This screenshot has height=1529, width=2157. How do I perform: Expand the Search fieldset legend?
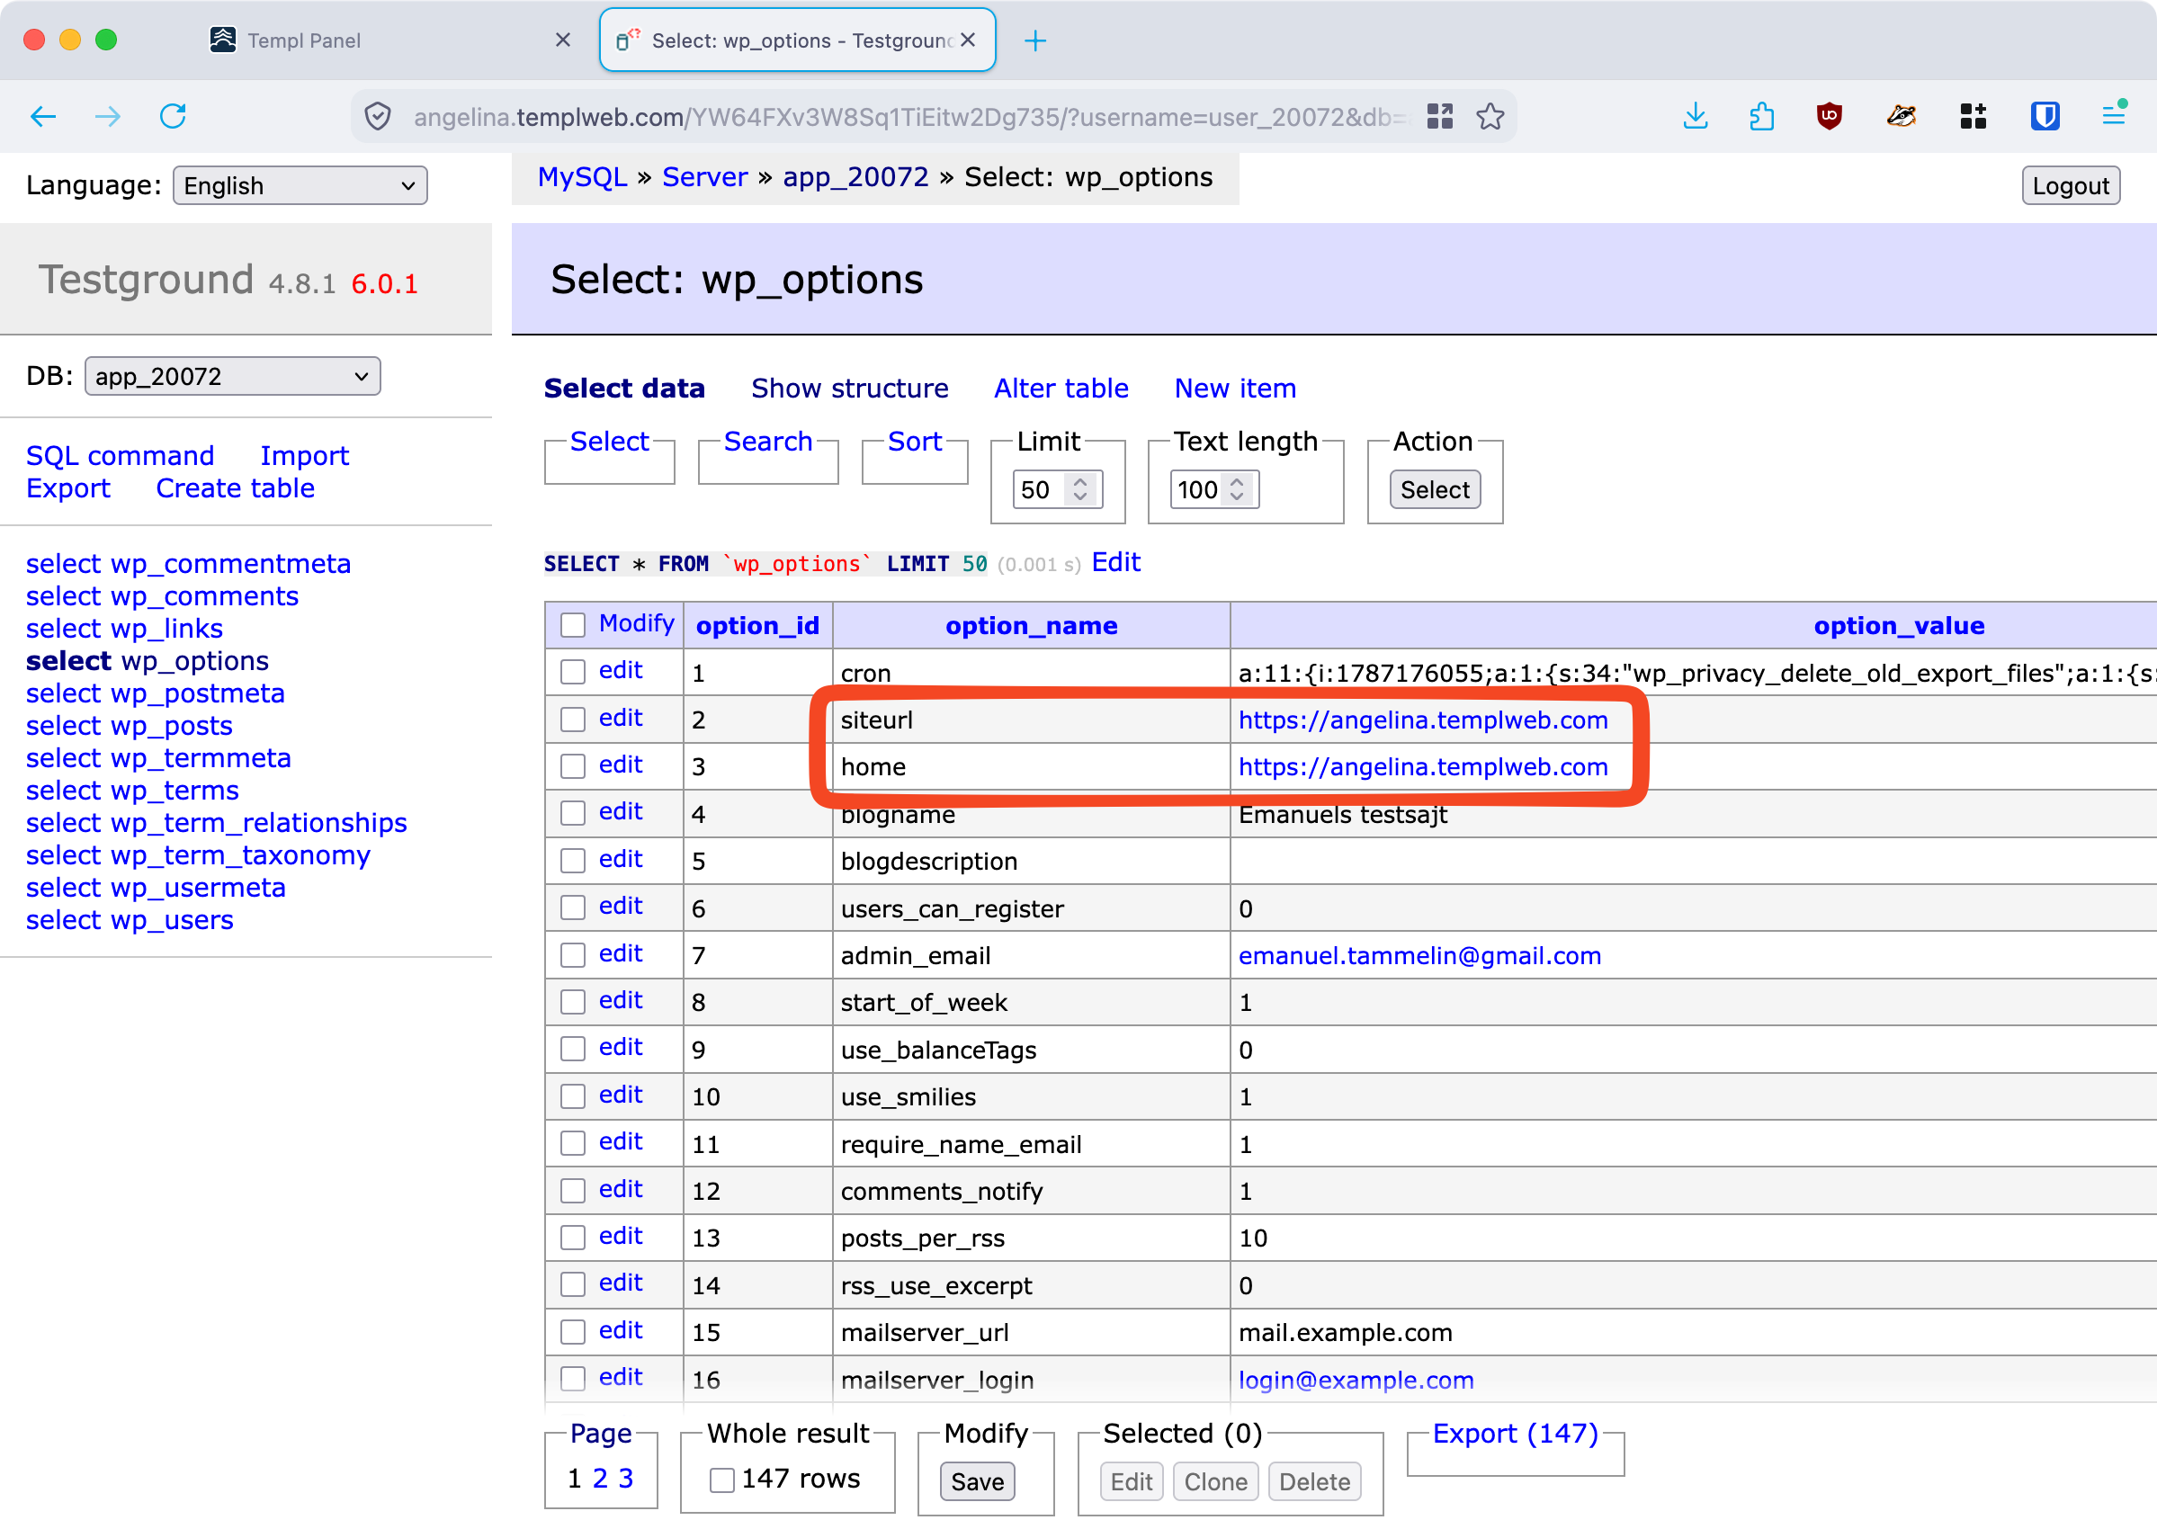[x=767, y=442]
